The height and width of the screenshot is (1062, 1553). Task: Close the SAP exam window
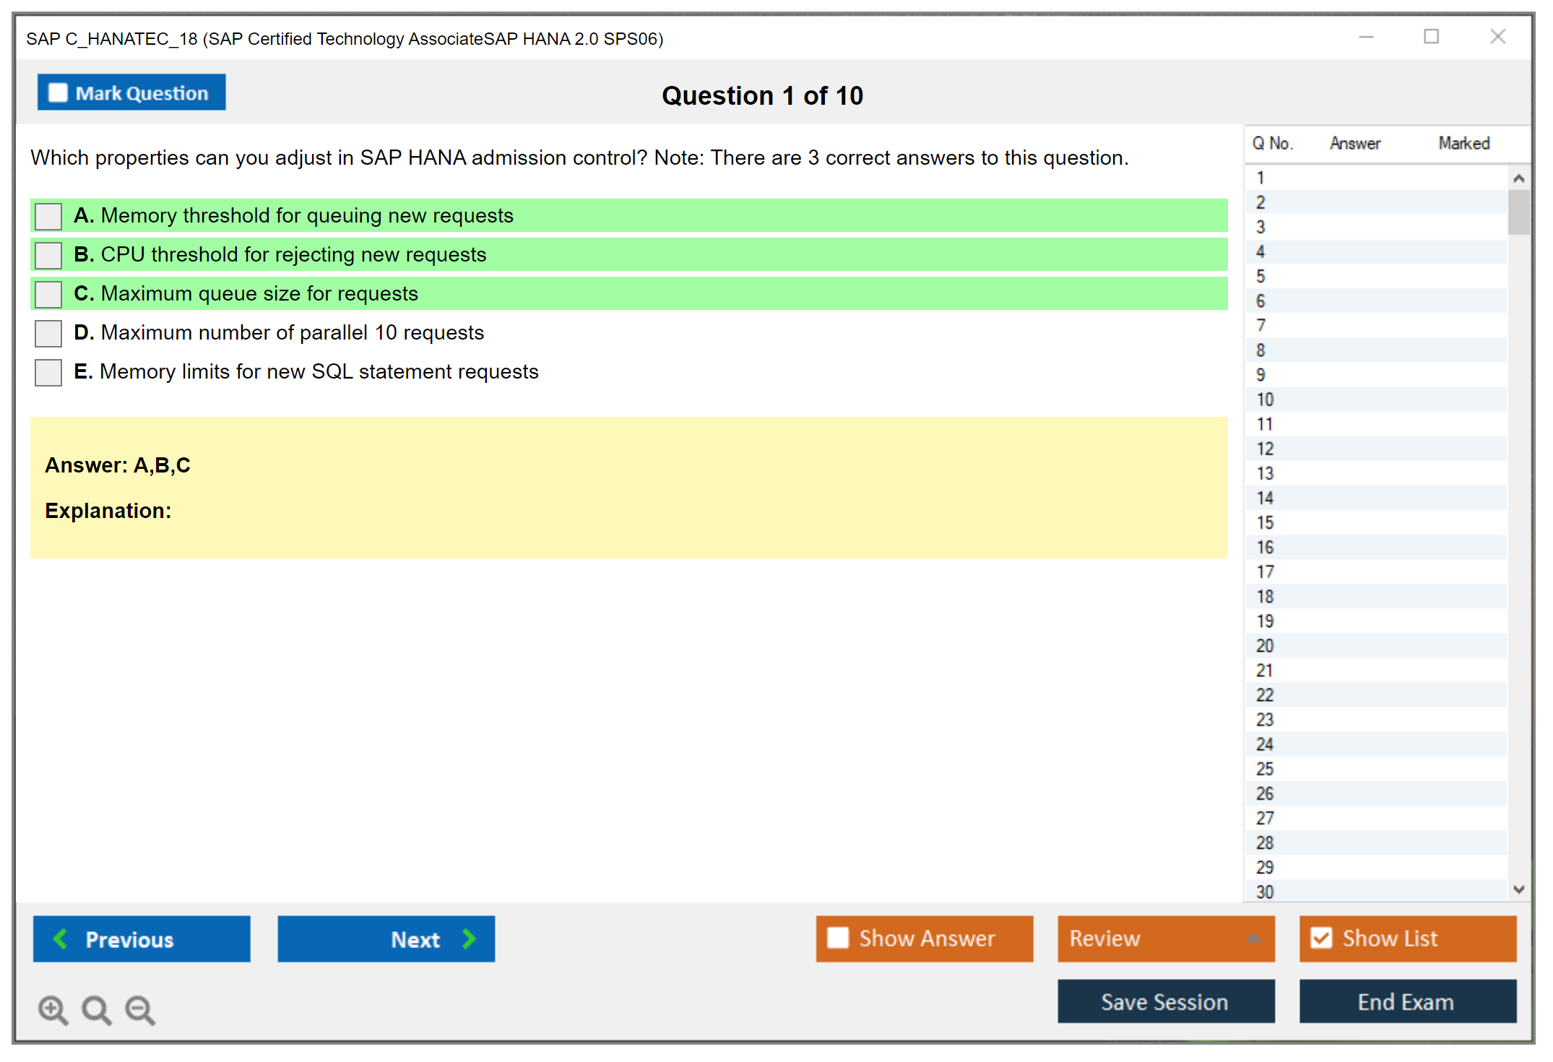[x=1497, y=37]
